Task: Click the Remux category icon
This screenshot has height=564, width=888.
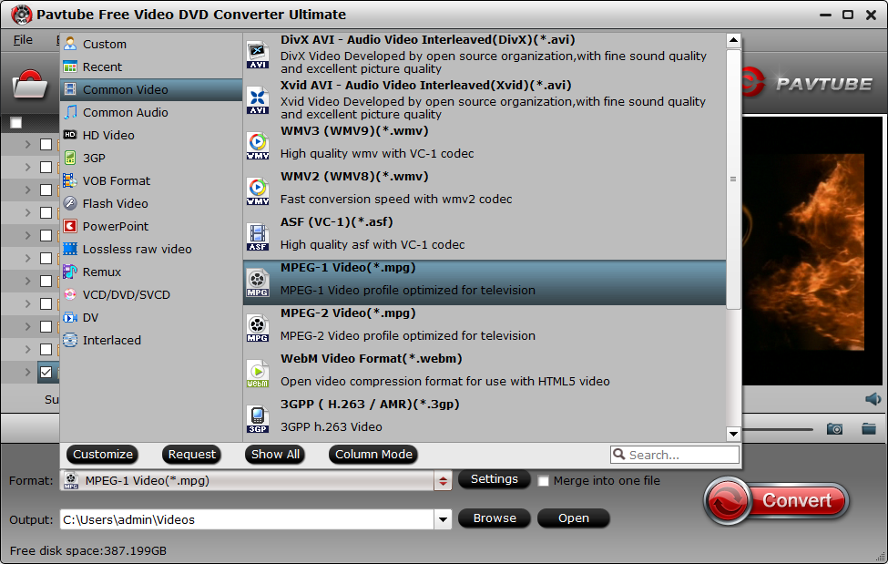Action: point(70,272)
